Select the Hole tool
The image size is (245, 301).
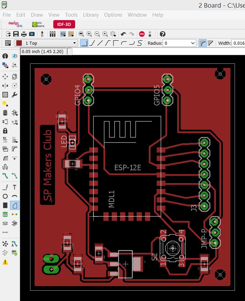5,223
